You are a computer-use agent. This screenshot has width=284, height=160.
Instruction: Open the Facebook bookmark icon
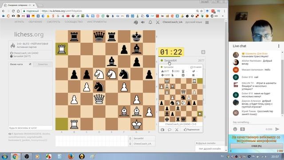pyautogui.click(x=127, y=16)
